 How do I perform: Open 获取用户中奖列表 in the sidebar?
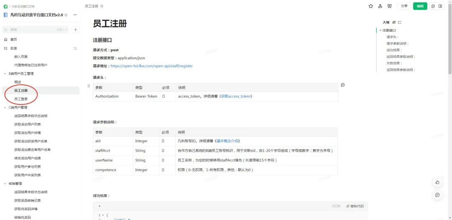pos(27,175)
